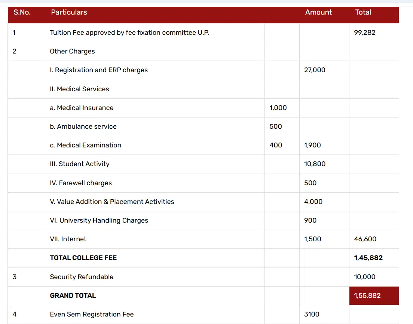Click the tuition fee total 99,282
Screen dimensions: 413x324
[x=364, y=33]
